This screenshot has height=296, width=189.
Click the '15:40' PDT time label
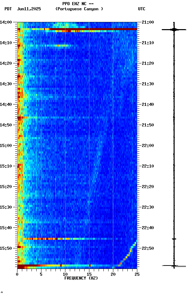(x=6, y=228)
